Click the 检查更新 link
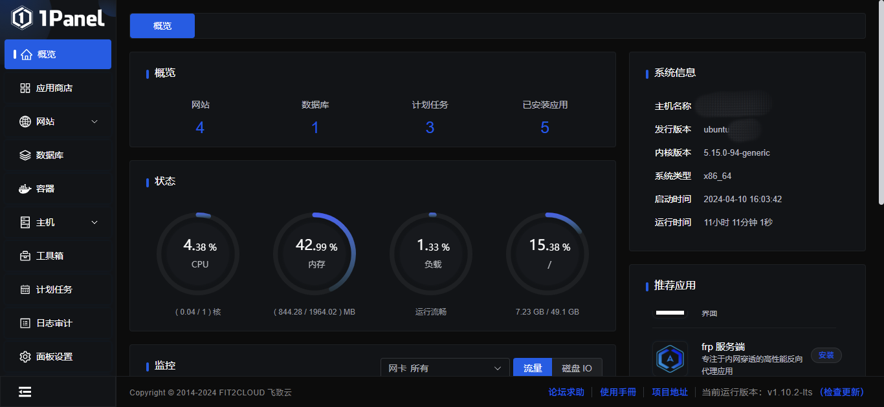884x407 pixels. (x=841, y=392)
